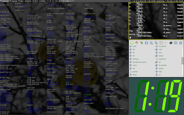Select the setupcon script icon
Image resolution: width=184 pixels, height=115 pixels.
(x=156, y=59)
